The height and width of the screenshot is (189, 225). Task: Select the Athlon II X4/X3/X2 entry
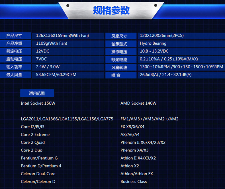138,158
